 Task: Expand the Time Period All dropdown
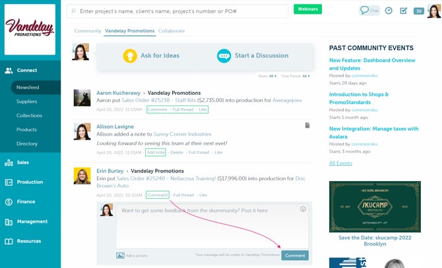click(296, 76)
